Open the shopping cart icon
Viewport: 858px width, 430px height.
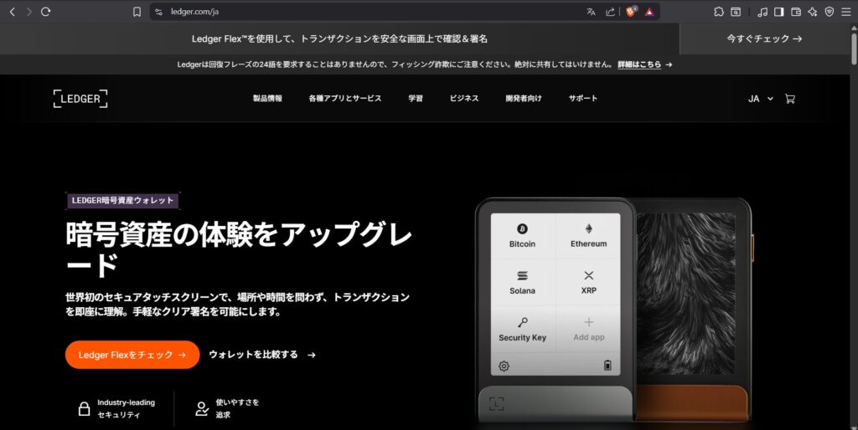[x=789, y=99]
